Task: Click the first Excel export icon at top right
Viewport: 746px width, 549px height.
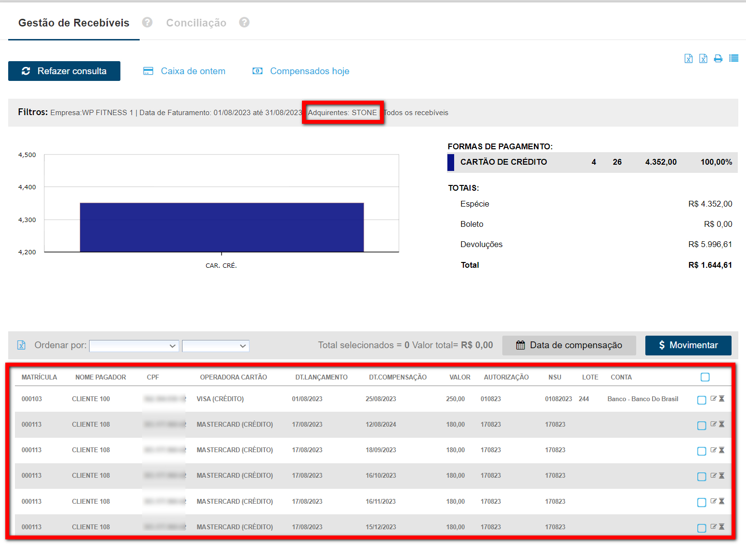Action: pos(689,59)
